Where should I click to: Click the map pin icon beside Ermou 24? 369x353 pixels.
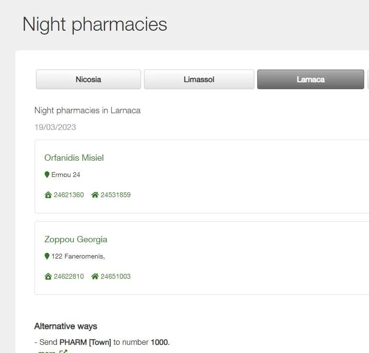point(47,175)
